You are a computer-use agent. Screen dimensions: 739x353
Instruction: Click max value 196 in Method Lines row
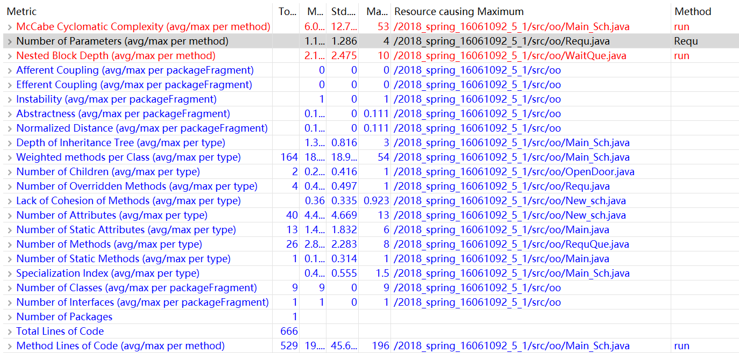(x=380, y=346)
